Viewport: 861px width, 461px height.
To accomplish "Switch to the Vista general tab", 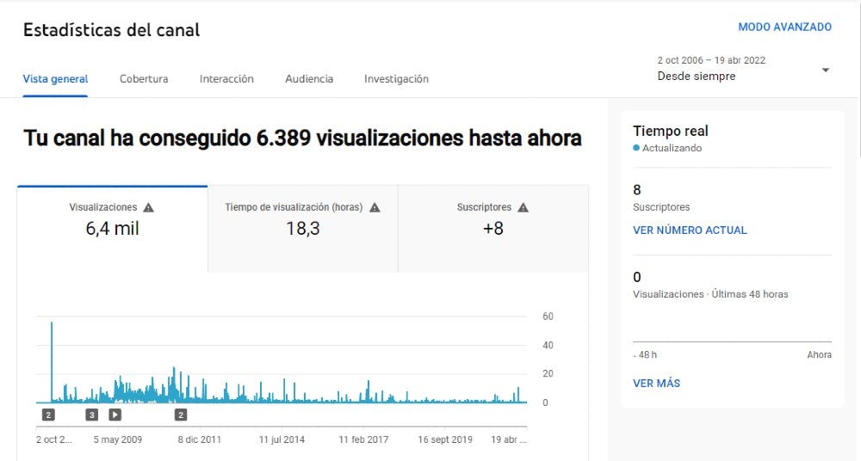I will [x=55, y=79].
